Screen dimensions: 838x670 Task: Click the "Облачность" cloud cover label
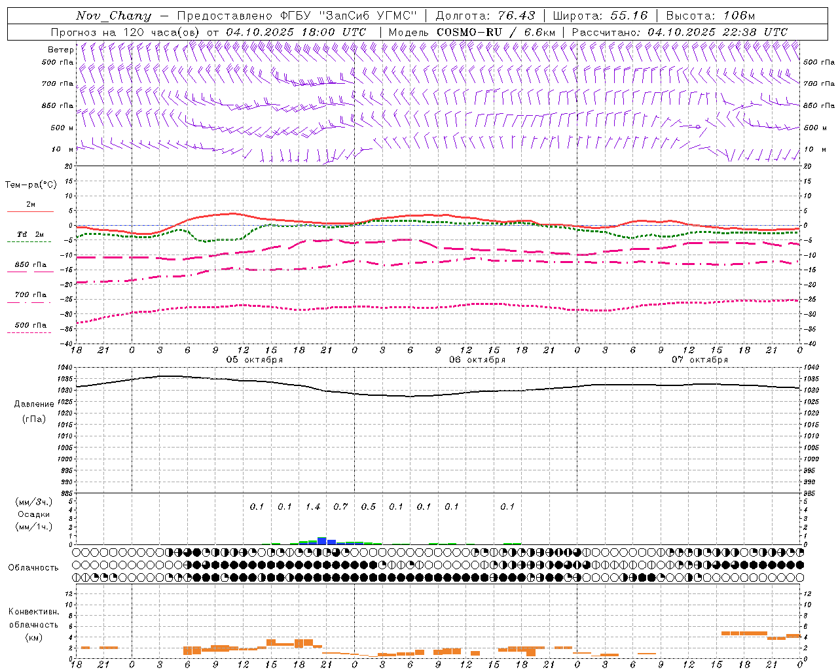click(x=33, y=568)
